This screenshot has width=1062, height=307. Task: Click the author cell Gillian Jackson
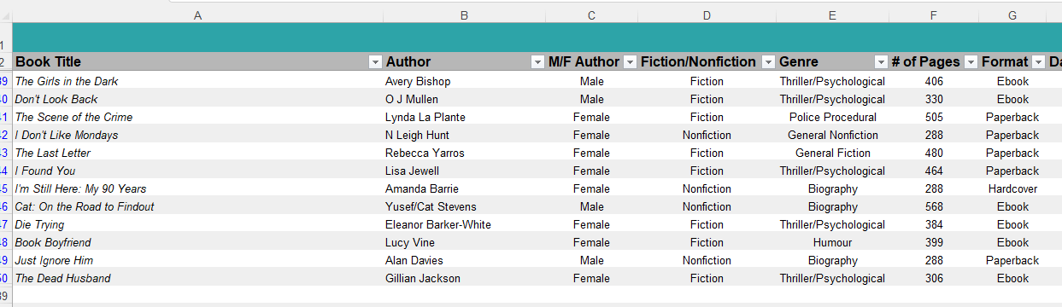pyautogui.click(x=464, y=278)
